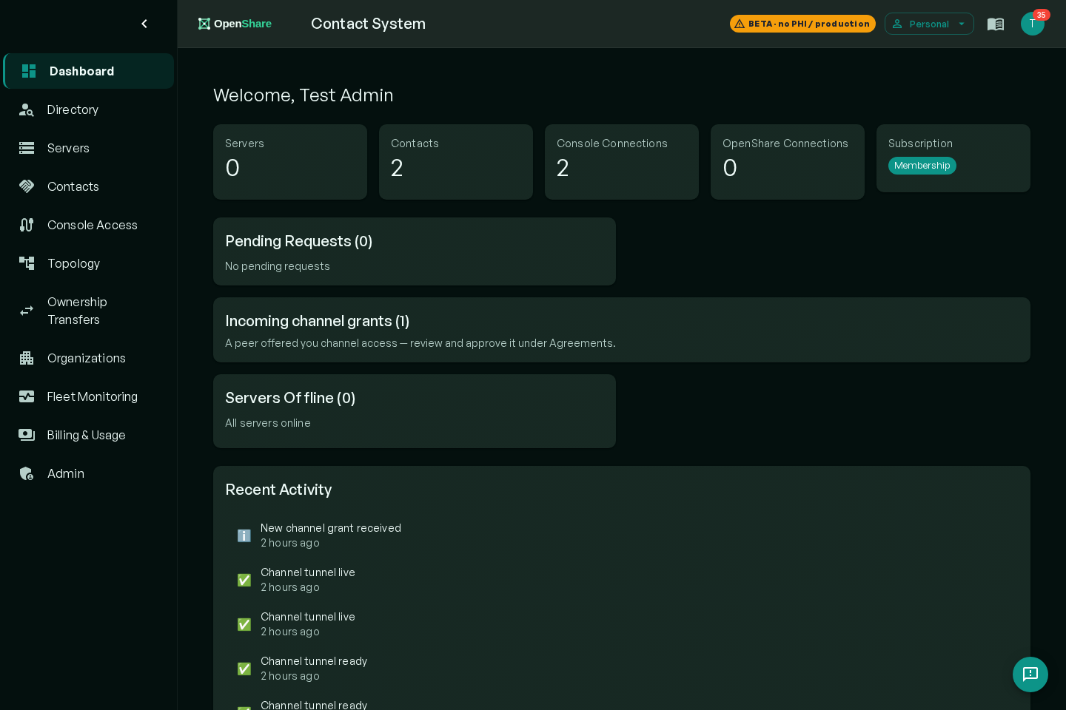Open Console Access page
Image resolution: width=1066 pixels, height=710 pixels.
(89, 225)
